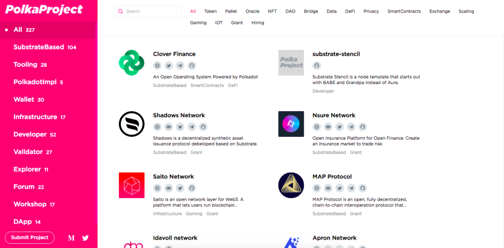Click the MAP Protocol title link
The height and width of the screenshot is (248, 504).
[x=332, y=177]
